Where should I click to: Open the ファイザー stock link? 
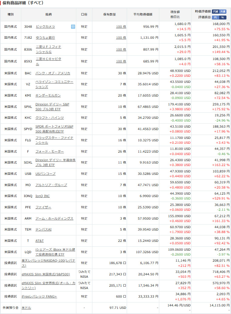43,207
